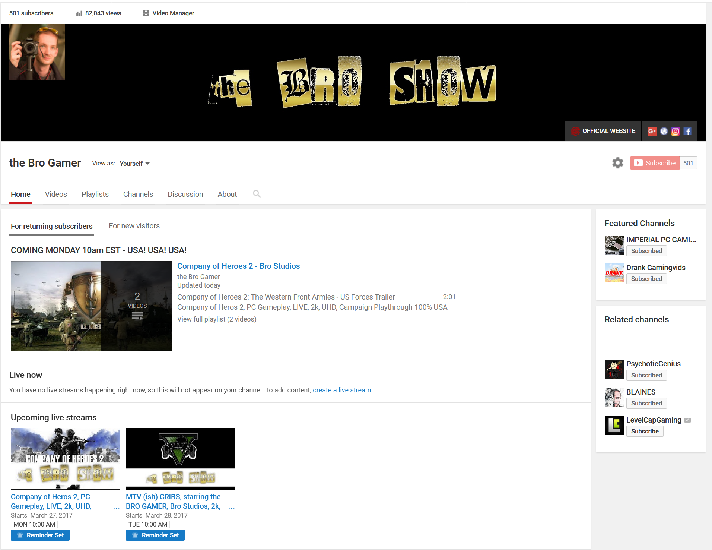Click the channel search magnifier icon

click(x=257, y=194)
